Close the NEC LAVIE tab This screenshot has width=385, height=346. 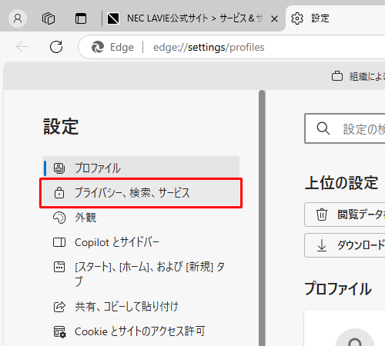point(274,18)
